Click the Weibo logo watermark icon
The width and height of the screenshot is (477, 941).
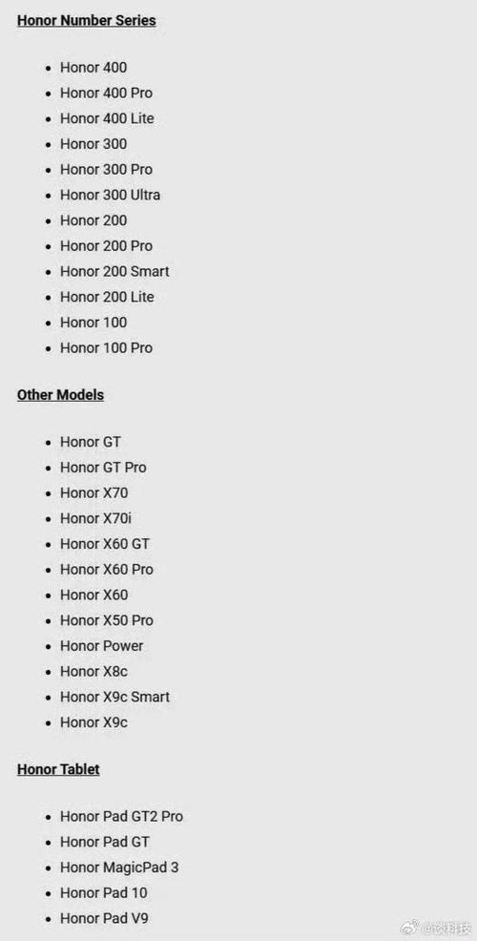411,929
